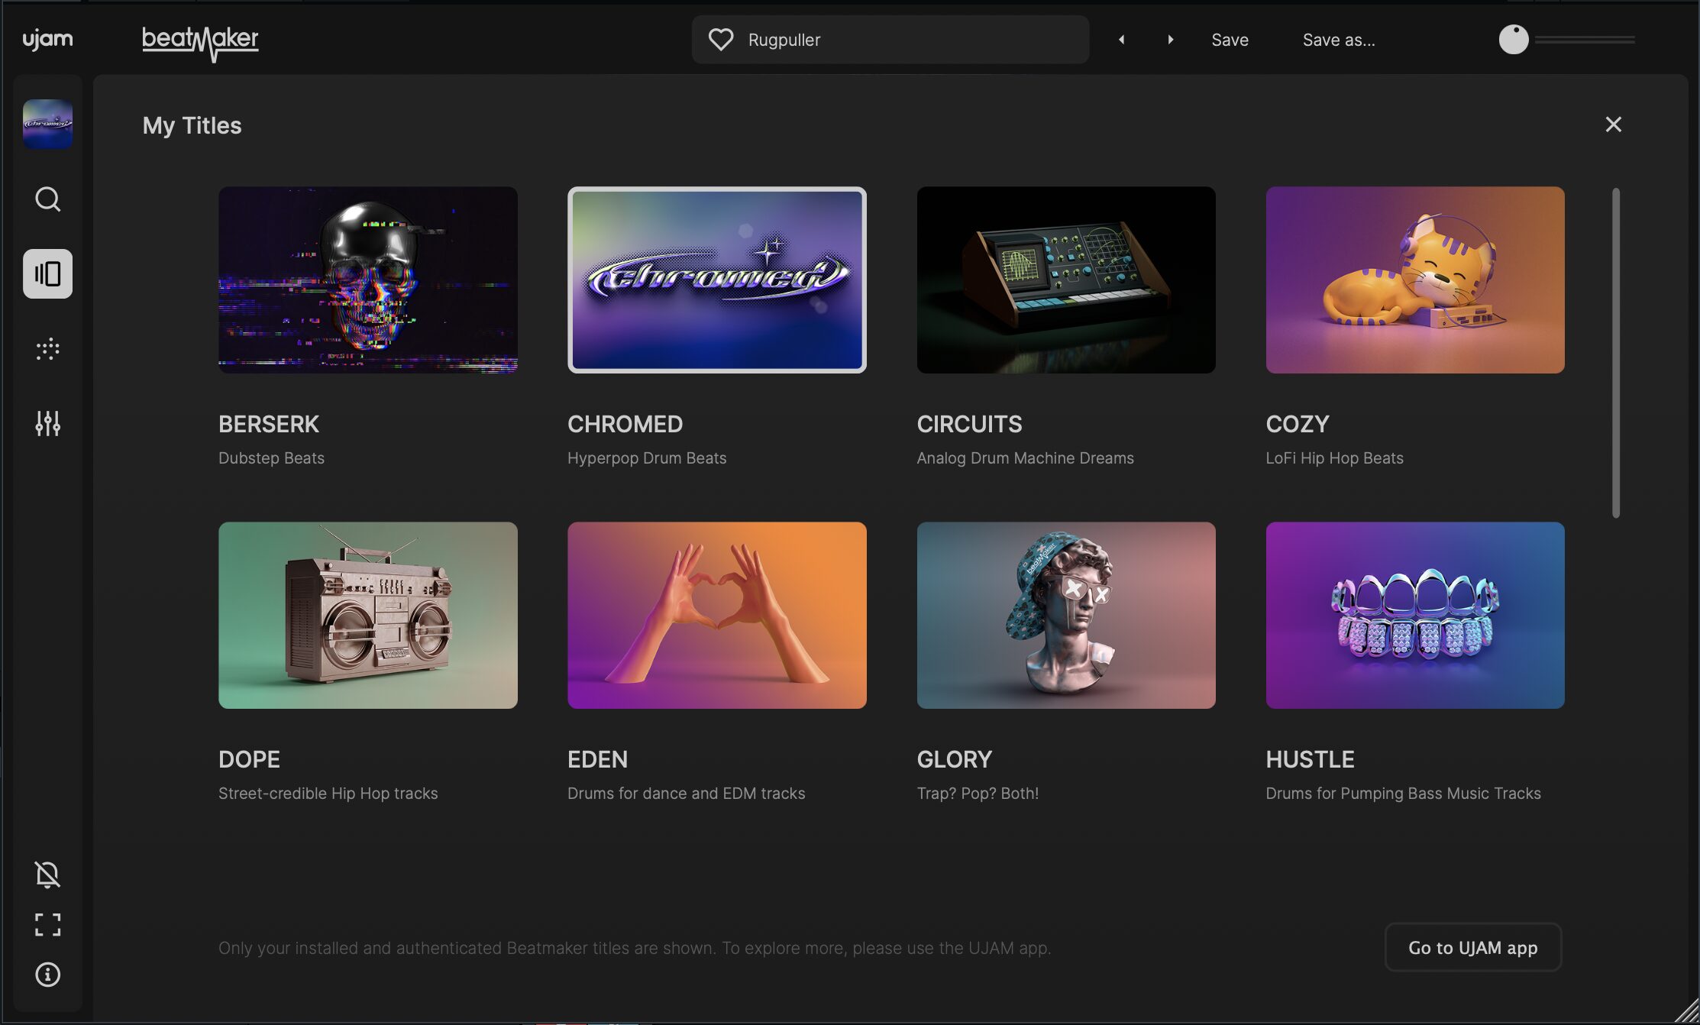Favorite the Rugpuller preset with heart icon

click(x=720, y=40)
